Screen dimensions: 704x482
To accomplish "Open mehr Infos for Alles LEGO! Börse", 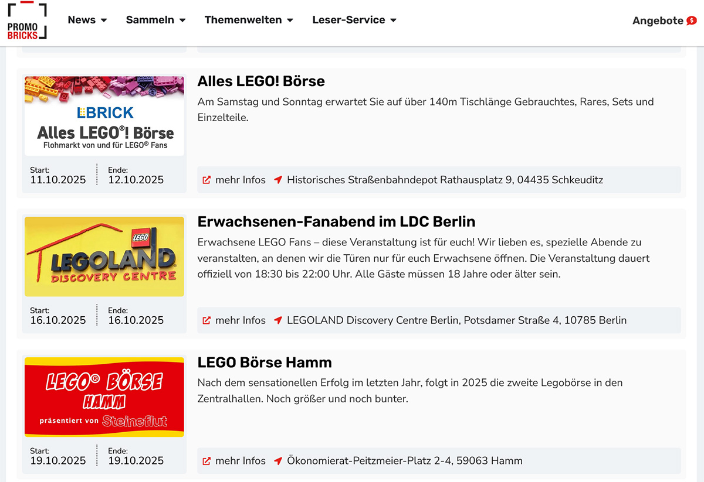I will click(x=240, y=180).
